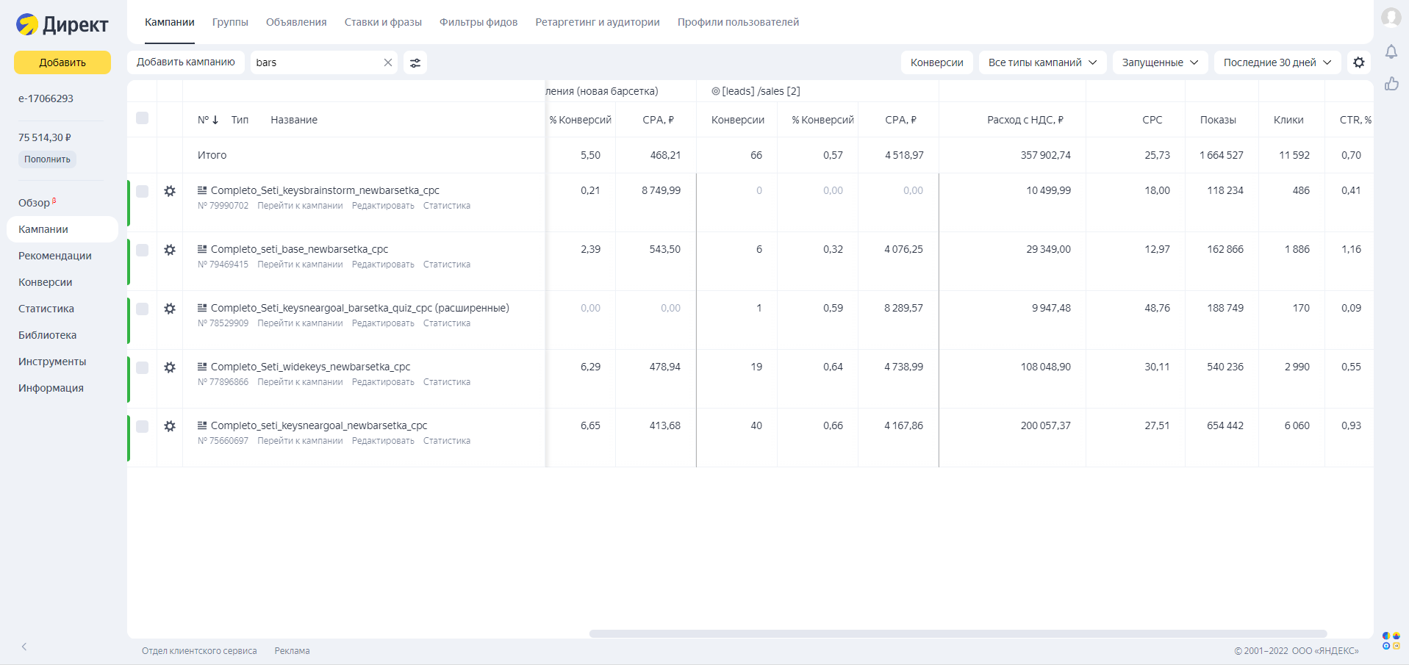Select checkbox for Completo_seti_base_newbarsetka_cpc
This screenshot has width=1409, height=665.
[143, 250]
